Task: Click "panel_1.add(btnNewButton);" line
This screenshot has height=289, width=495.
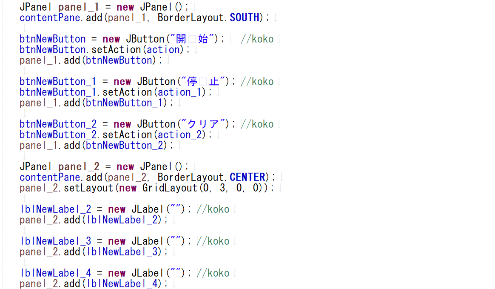Action: pyautogui.click(x=91, y=60)
